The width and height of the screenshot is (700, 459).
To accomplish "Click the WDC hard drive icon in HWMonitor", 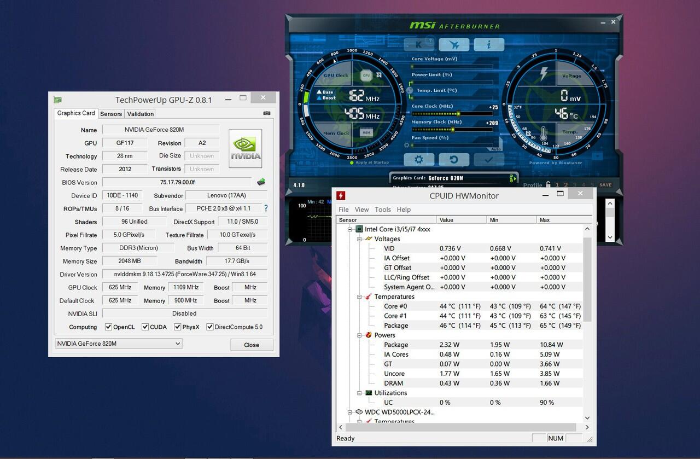I will pyautogui.click(x=359, y=412).
